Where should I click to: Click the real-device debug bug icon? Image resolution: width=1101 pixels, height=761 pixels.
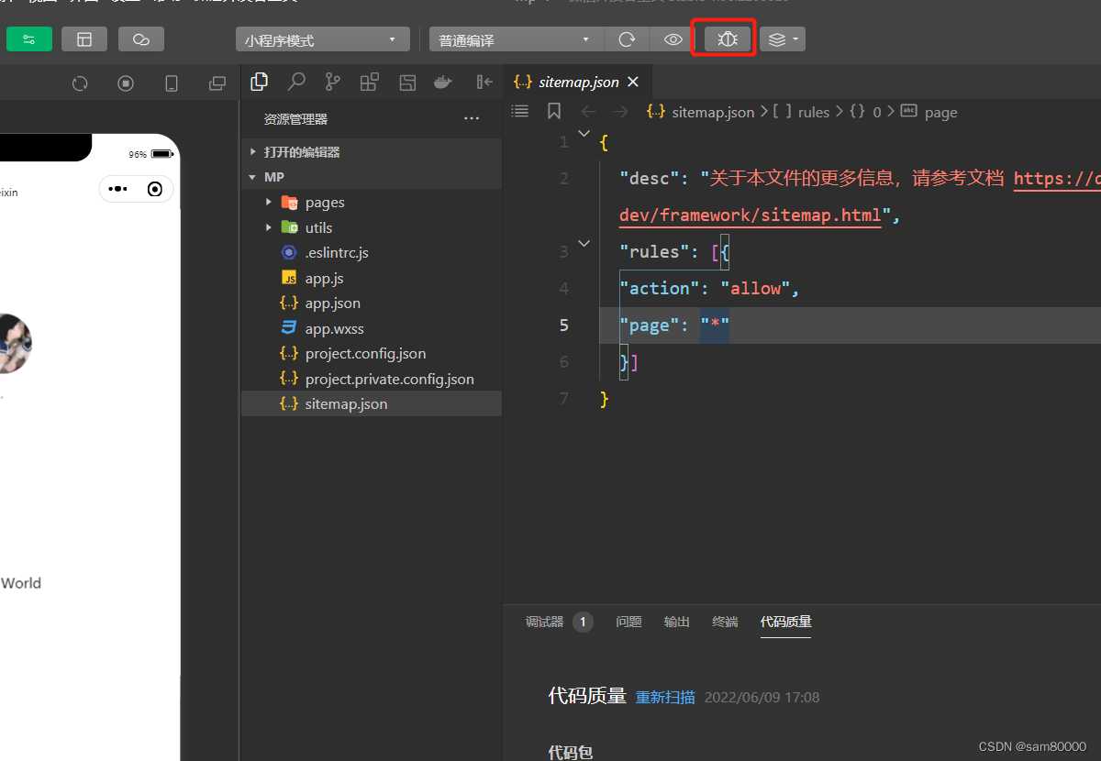pyautogui.click(x=728, y=39)
